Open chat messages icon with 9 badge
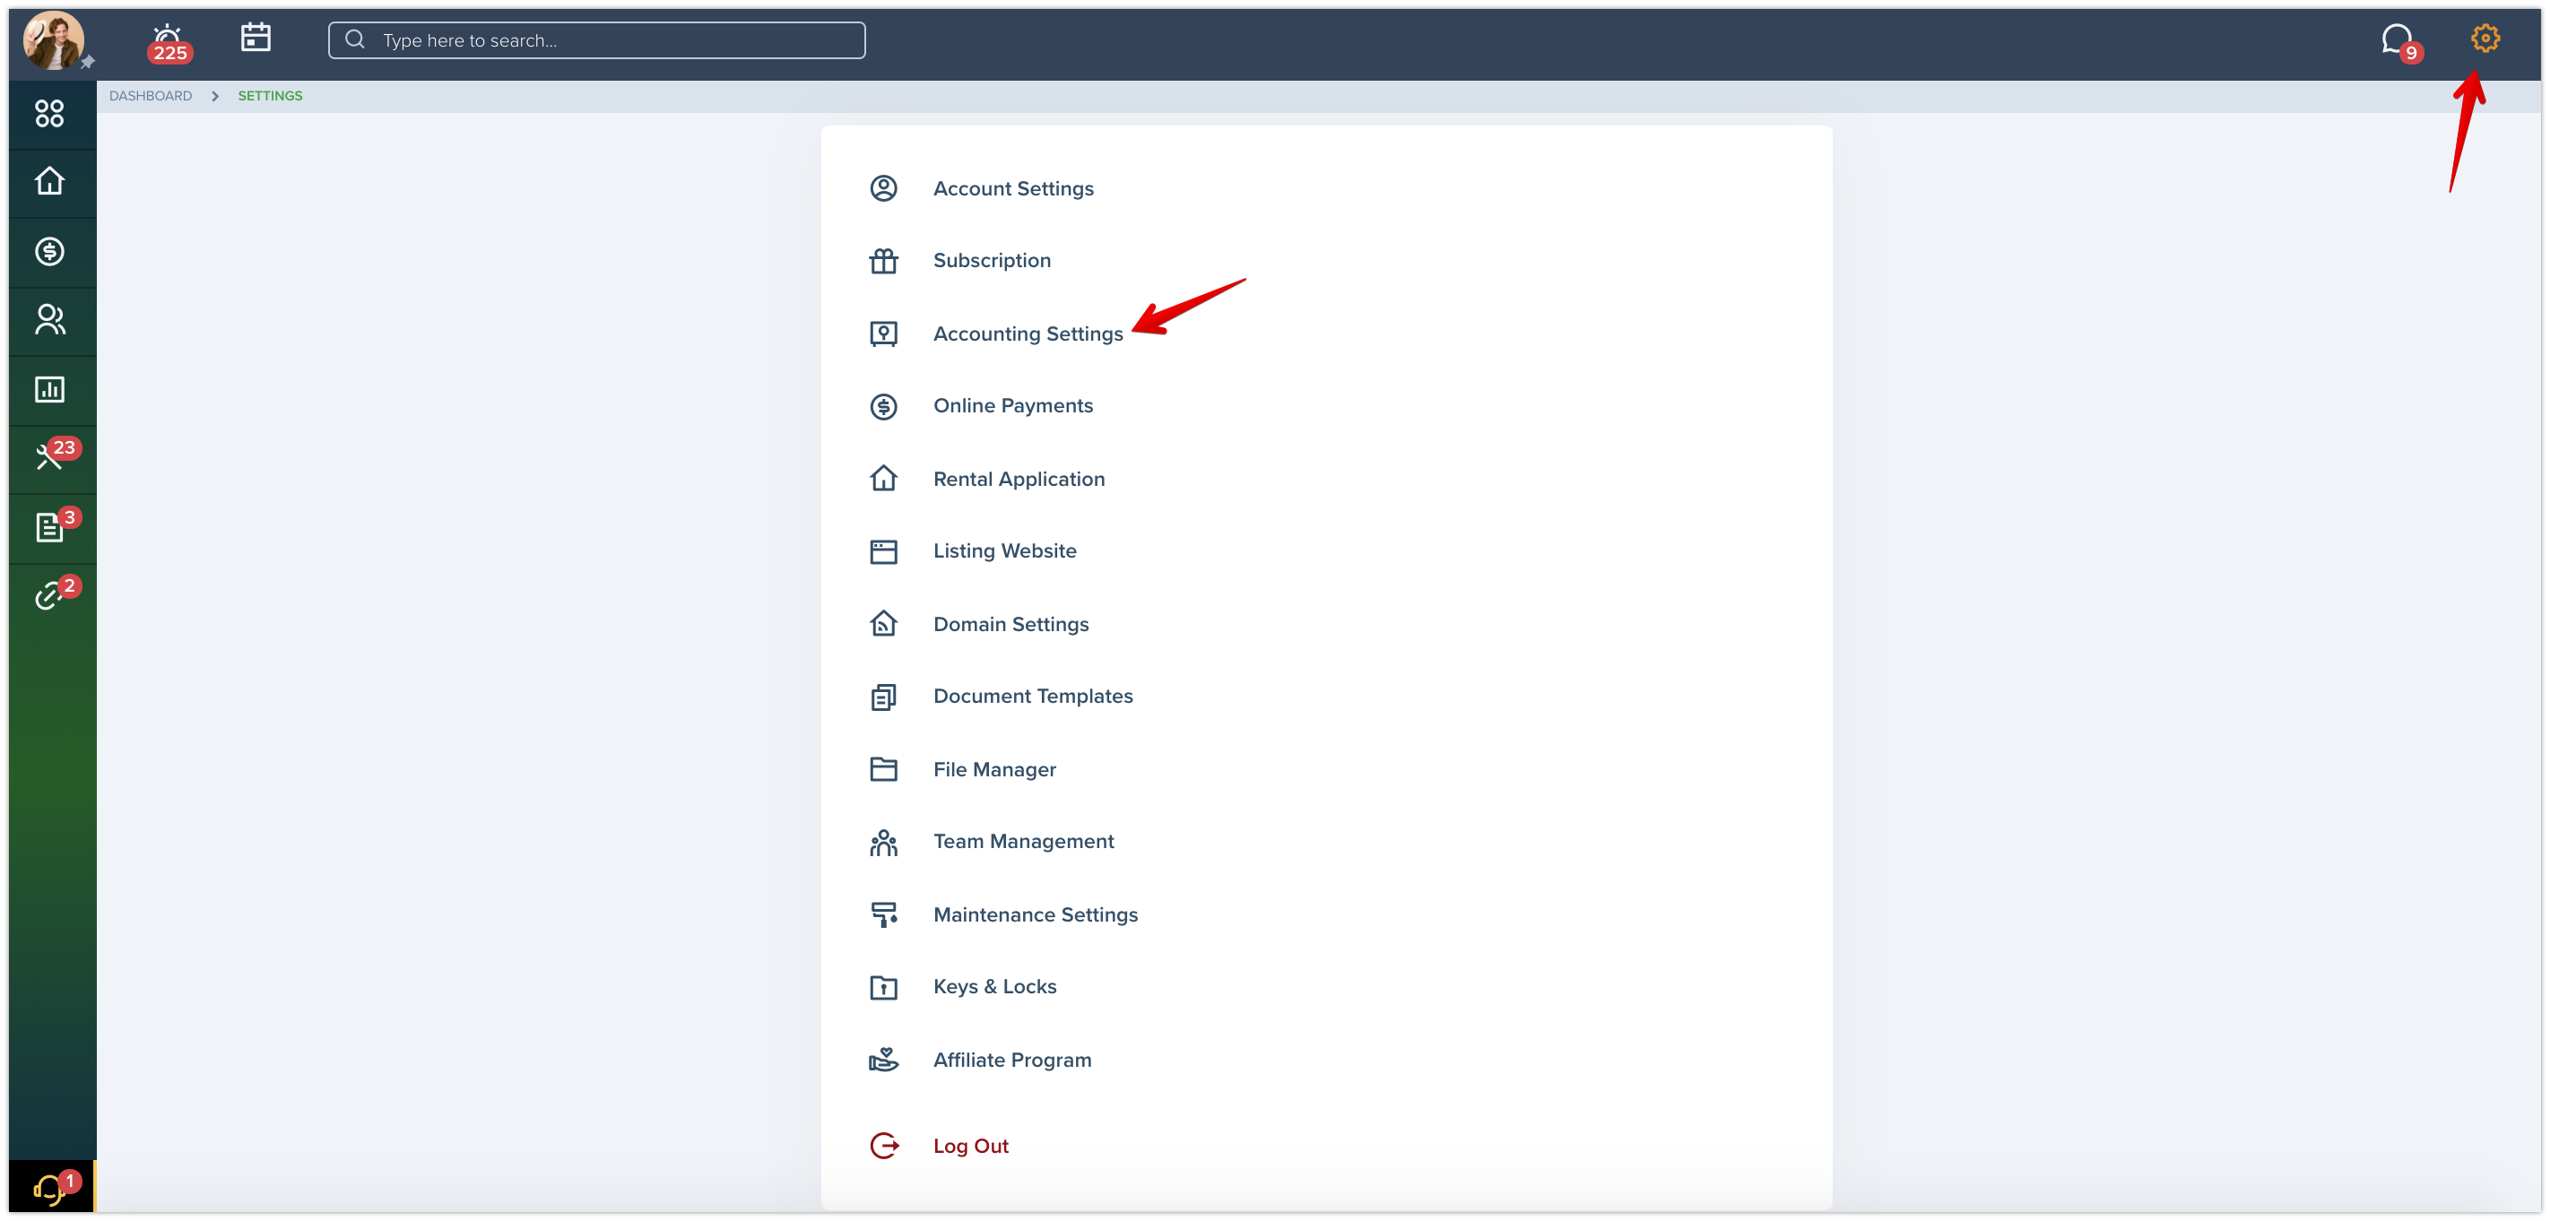This screenshot has height=1221, width=2550. point(2399,42)
